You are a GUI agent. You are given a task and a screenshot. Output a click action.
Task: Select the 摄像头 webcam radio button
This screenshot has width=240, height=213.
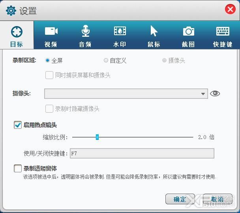[164, 60]
